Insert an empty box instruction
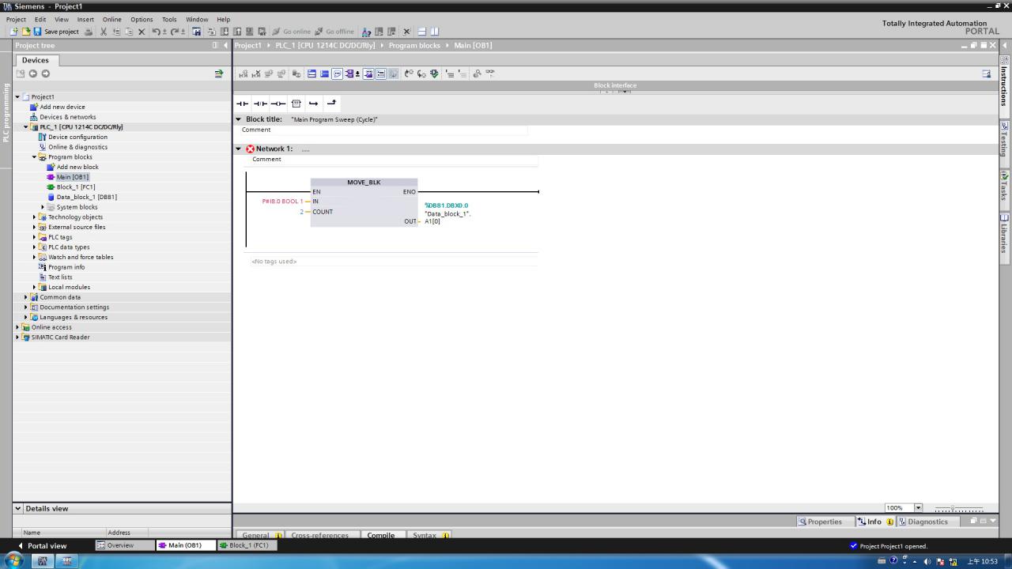 click(x=296, y=104)
